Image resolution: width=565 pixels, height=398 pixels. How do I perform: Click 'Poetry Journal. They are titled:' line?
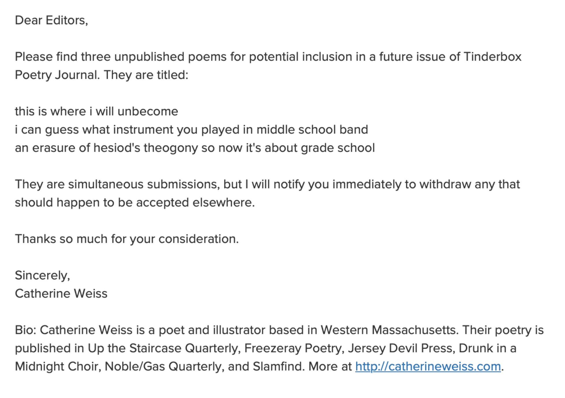pos(101,75)
